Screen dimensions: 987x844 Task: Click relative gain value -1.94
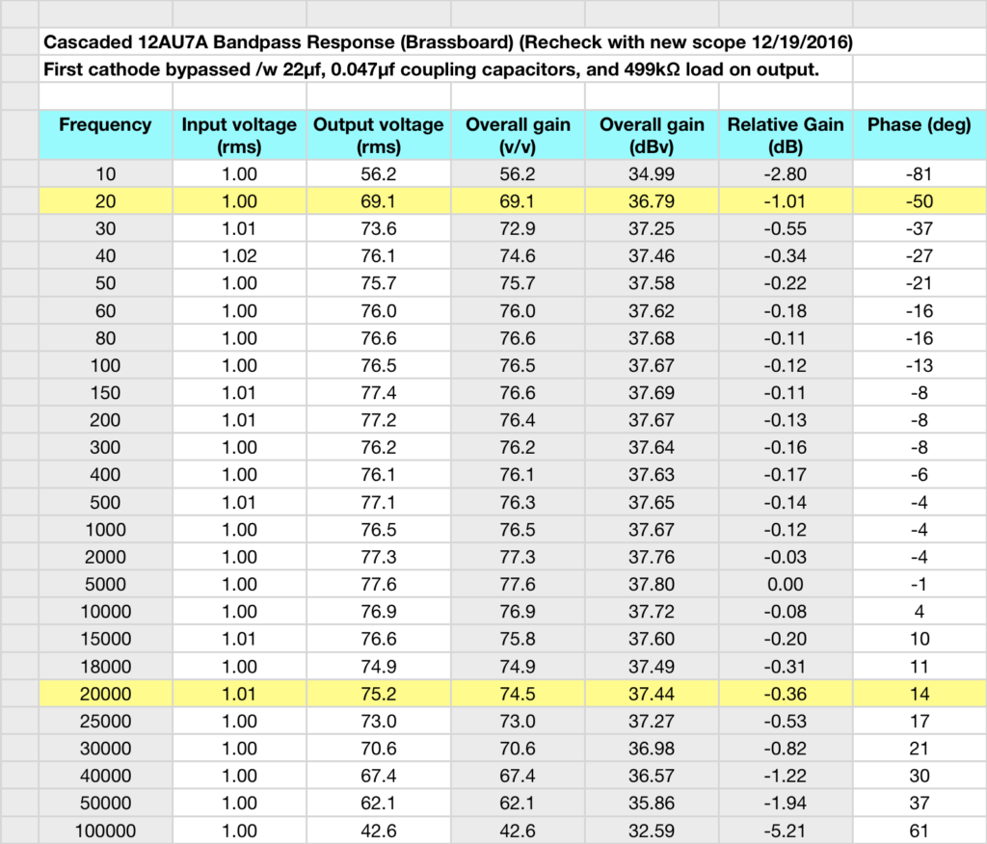tap(786, 804)
